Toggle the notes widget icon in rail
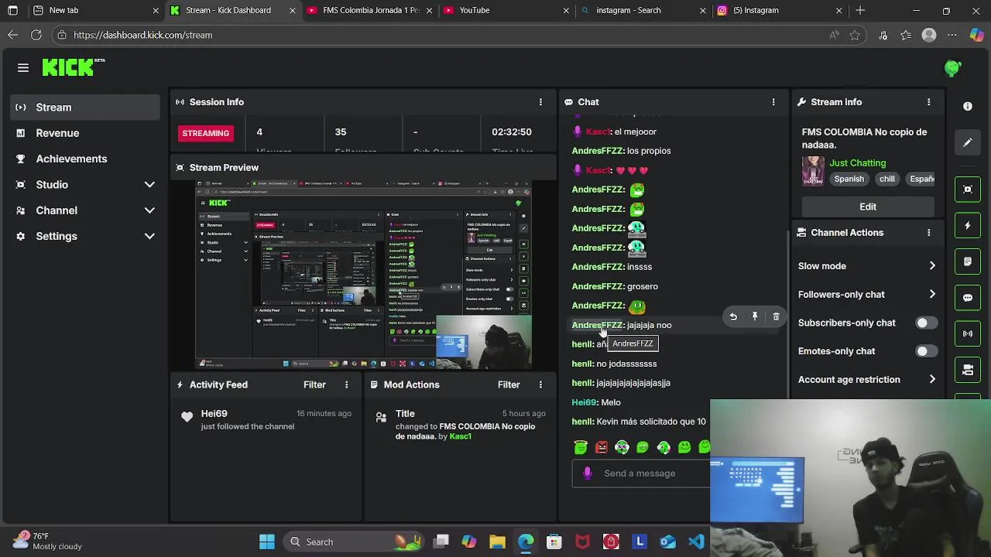The height and width of the screenshot is (557, 991). pyautogui.click(x=968, y=261)
